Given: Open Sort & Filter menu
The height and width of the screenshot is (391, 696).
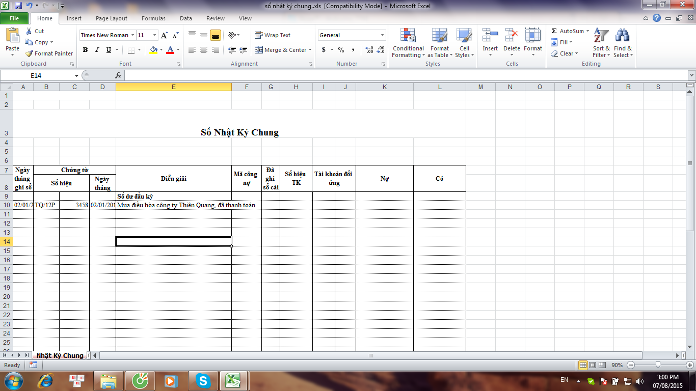Looking at the screenshot, I should click(601, 43).
